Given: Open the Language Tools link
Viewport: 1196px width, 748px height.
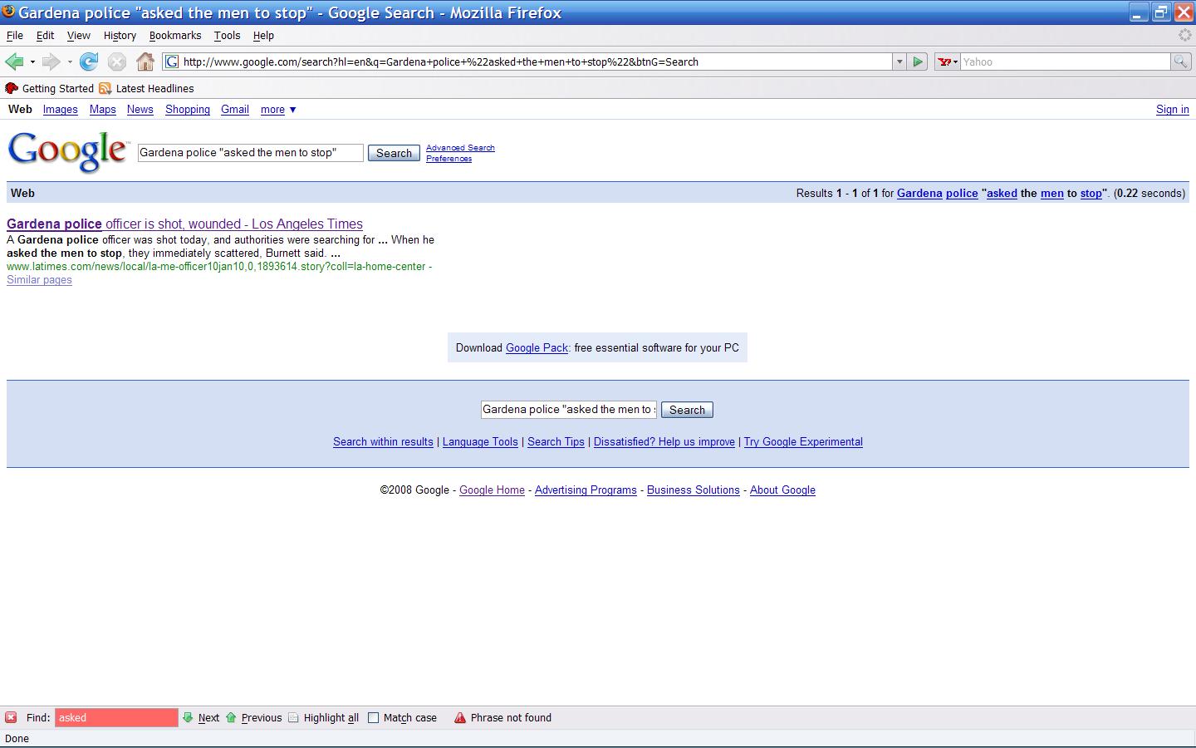Looking at the screenshot, I should [x=480, y=441].
